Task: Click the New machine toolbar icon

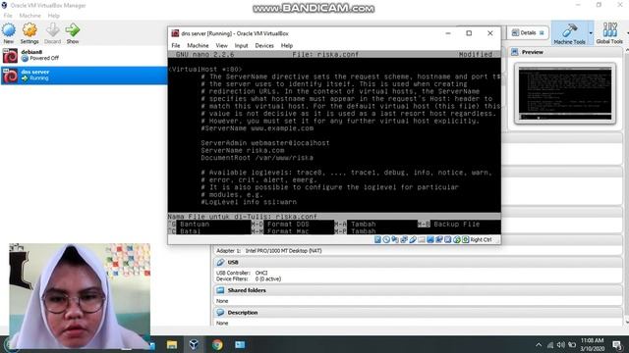Action: click(x=9, y=32)
